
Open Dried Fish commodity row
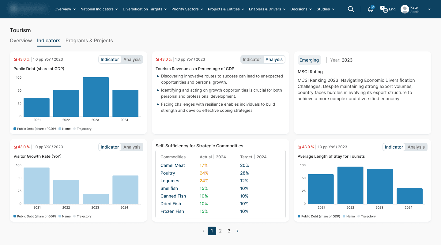[x=221, y=204]
